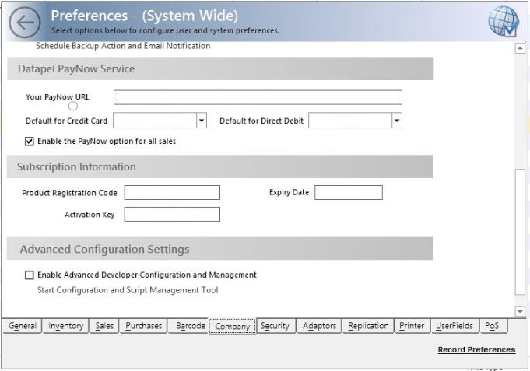530x371 pixels.
Task: Switch to the General tab
Action: tap(23, 326)
